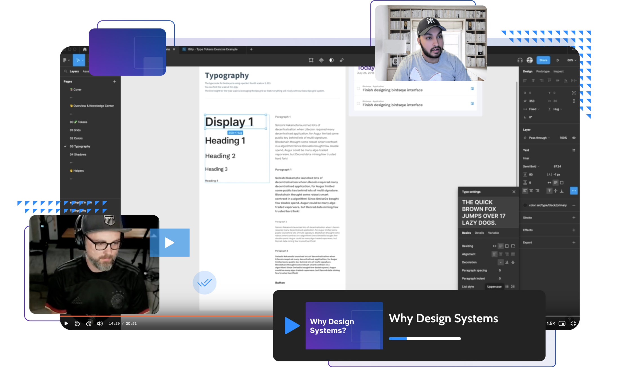Select justified alignment in Type settings
619x367 pixels.
513,254
